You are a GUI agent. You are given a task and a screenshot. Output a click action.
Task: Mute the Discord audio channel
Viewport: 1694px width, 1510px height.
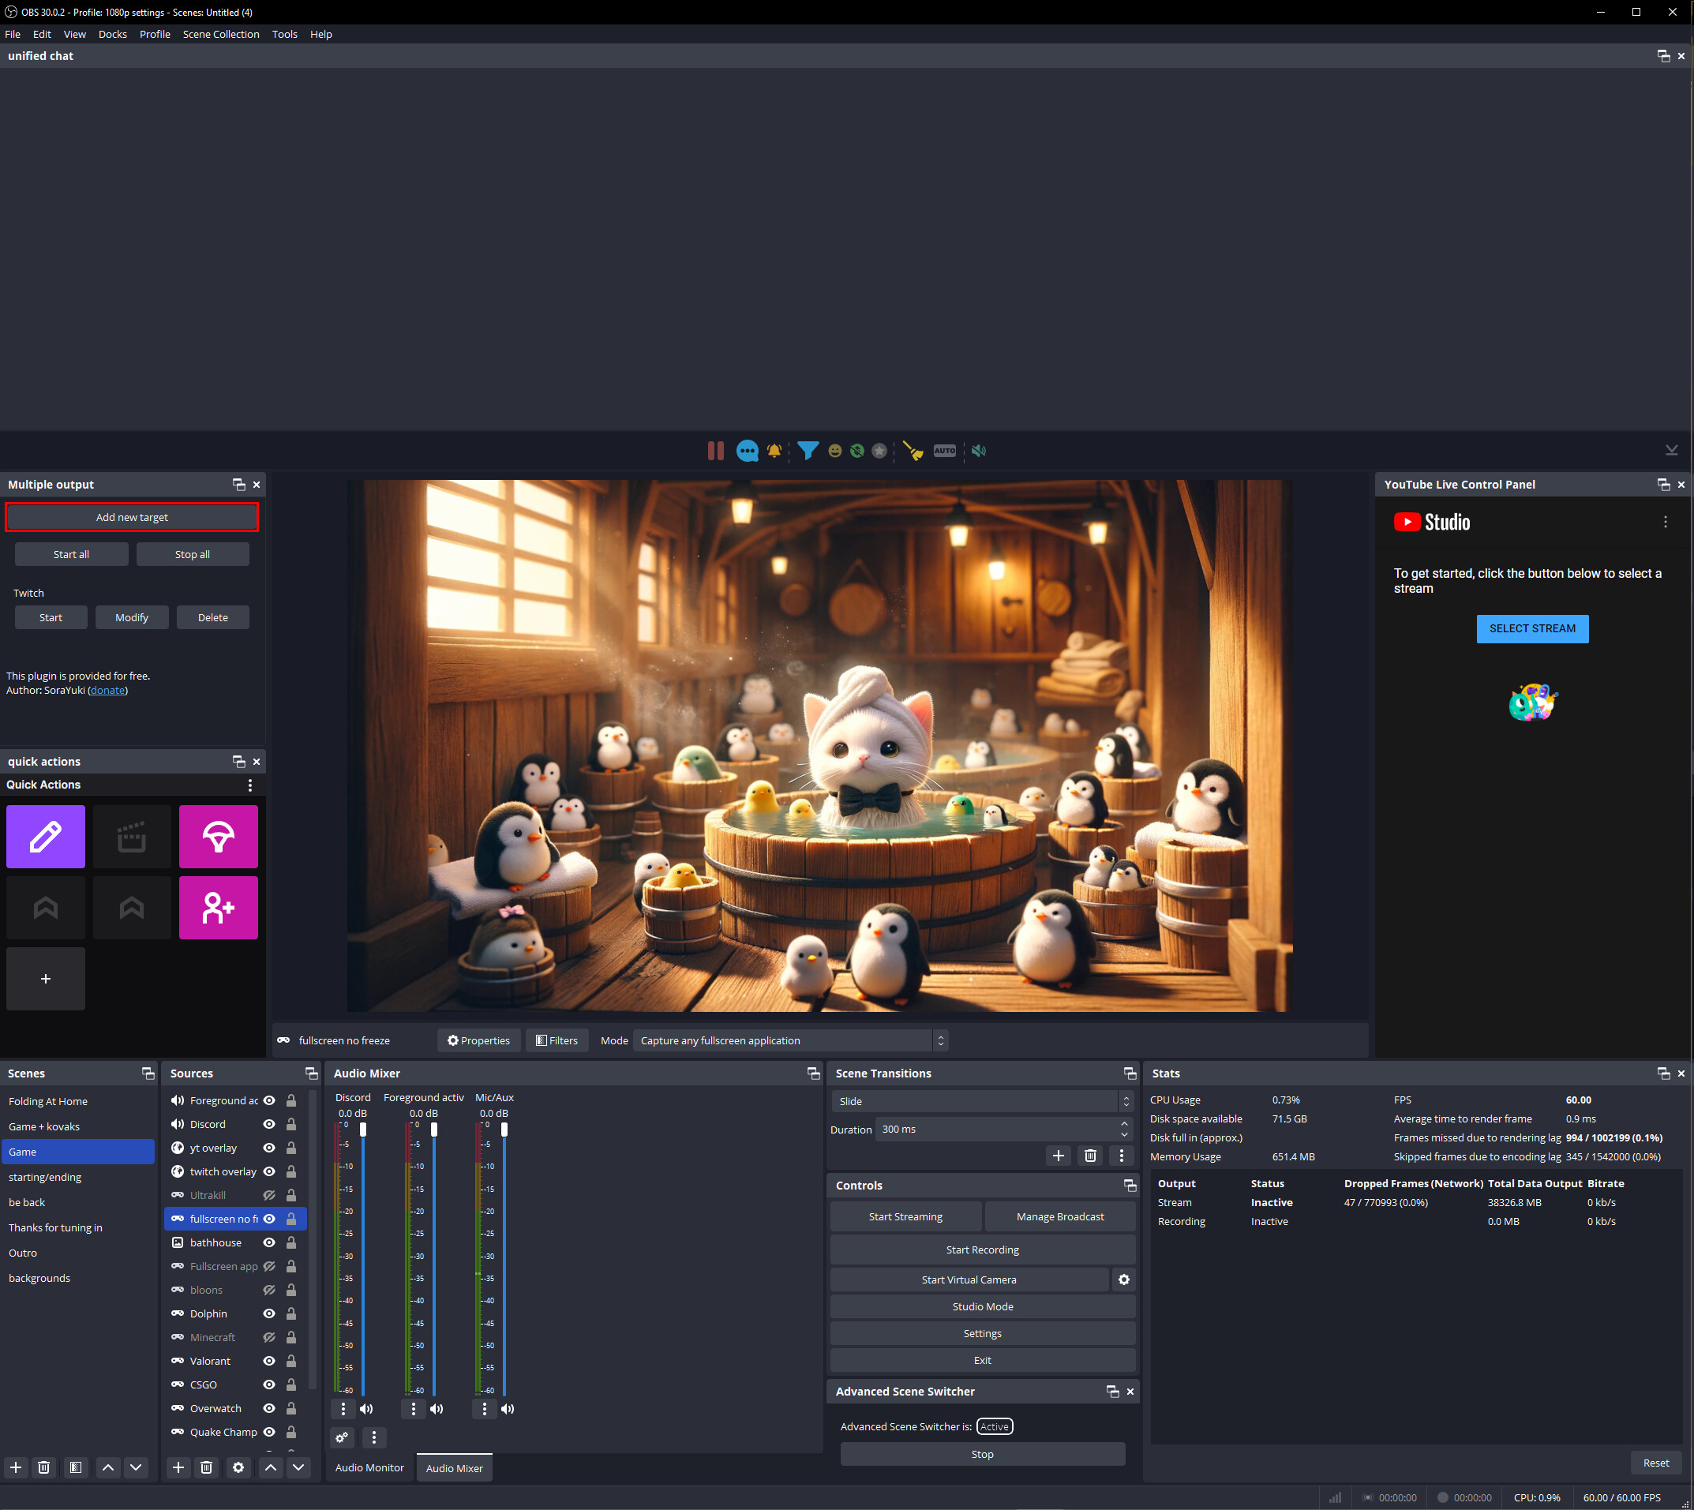[365, 1409]
